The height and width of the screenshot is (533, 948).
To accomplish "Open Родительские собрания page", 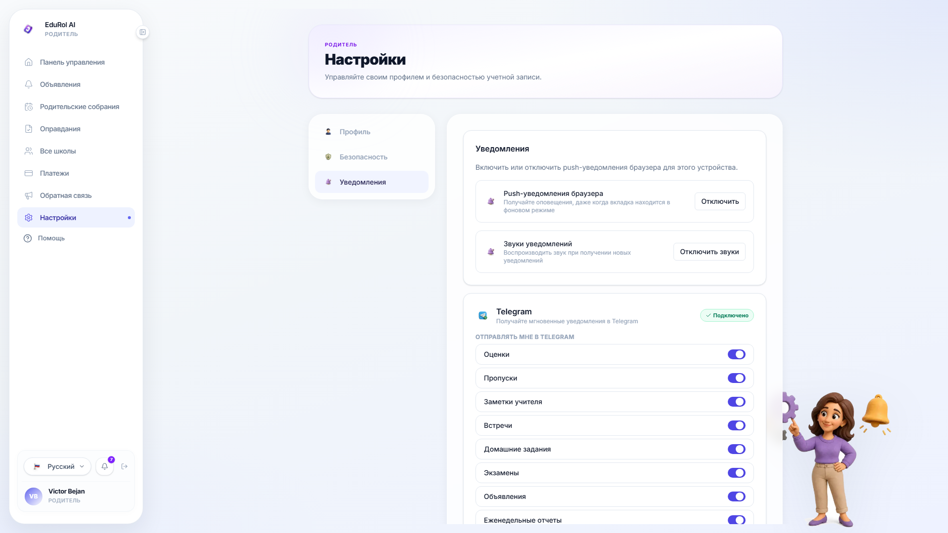I will (76, 107).
